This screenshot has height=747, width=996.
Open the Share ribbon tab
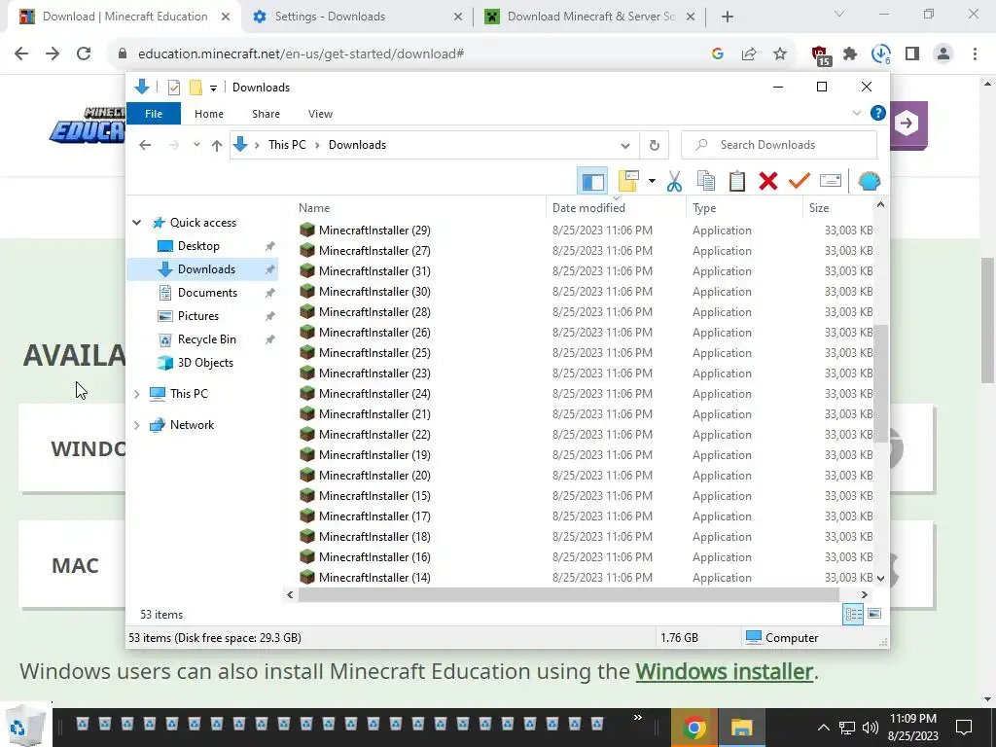point(266,114)
